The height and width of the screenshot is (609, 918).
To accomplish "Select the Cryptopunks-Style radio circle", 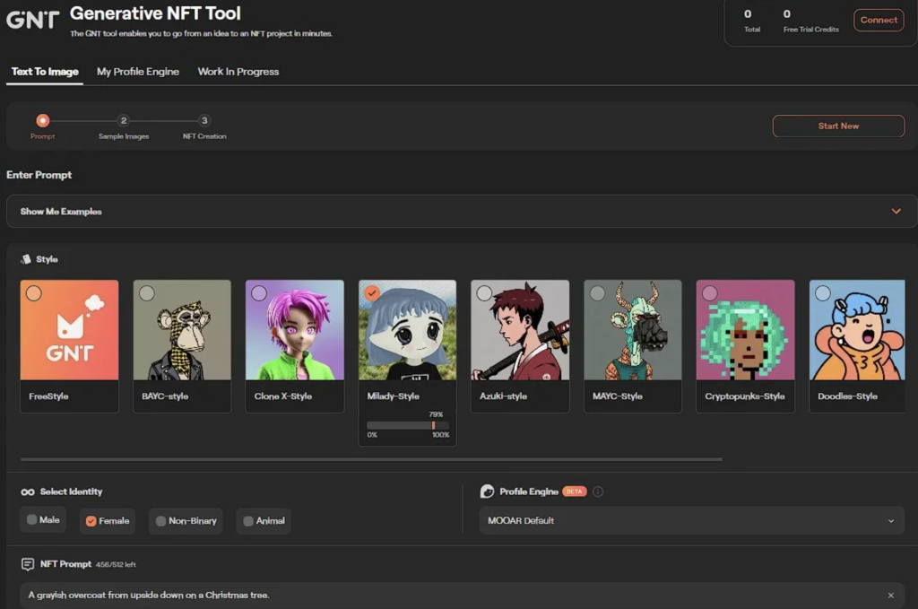I will [x=710, y=292].
